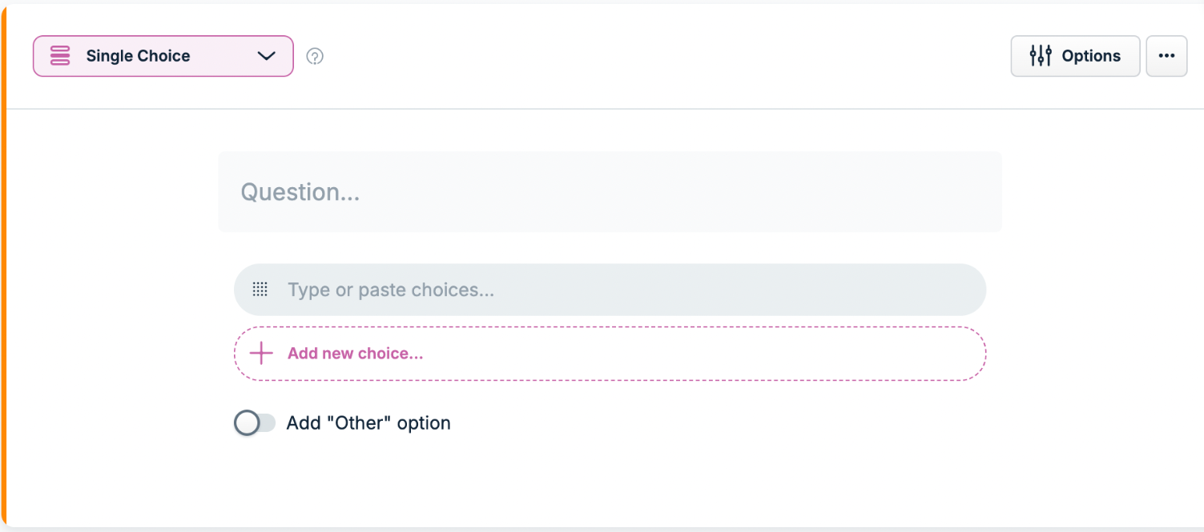1204x532 pixels.
Task: Open the three-dot more actions menu
Action: tap(1166, 56)
